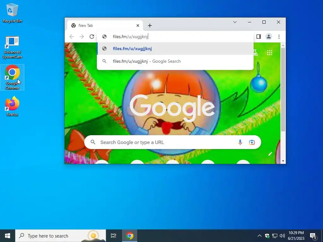Open Chrome's three-dot menu
Screen dimensions: 323x242
click(x=279, y=37)
